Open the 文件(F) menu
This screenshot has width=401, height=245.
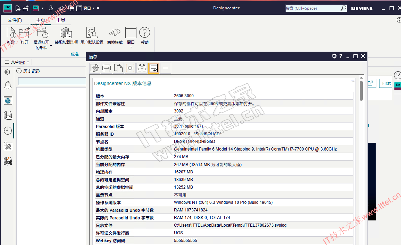click(15, 20)
